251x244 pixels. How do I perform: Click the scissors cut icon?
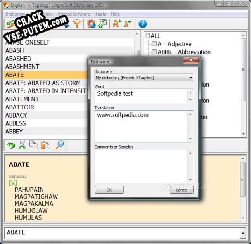point(22,145)
